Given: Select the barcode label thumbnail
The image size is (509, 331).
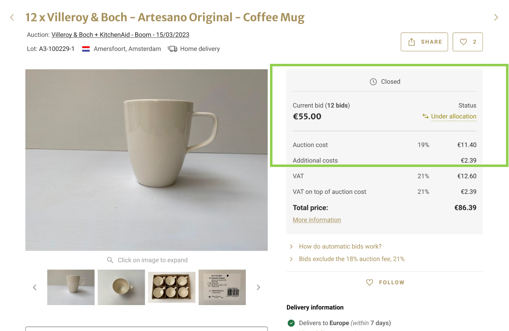Looking at the screenshot, I should pyautogui.click(x=222, y=287).
